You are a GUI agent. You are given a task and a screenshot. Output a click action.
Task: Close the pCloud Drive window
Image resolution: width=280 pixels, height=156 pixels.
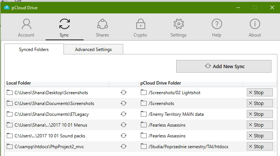click(x=272, y=8)
